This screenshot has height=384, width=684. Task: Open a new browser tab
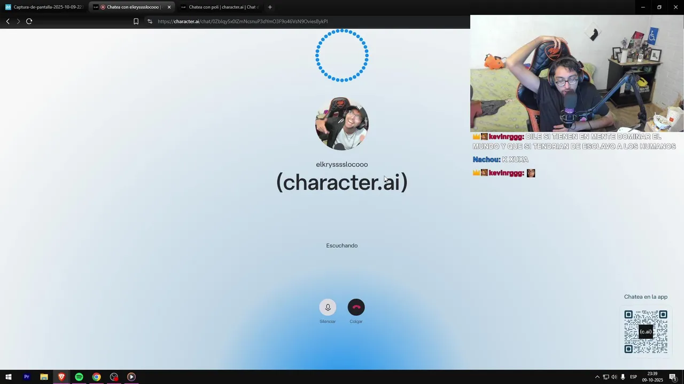tap(270, 7)
